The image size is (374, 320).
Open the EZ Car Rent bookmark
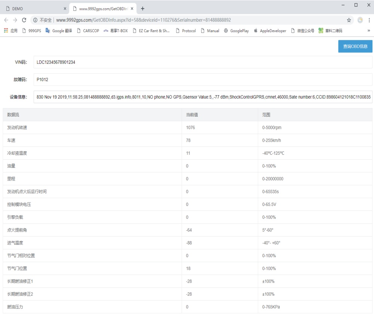pos(151,31)
